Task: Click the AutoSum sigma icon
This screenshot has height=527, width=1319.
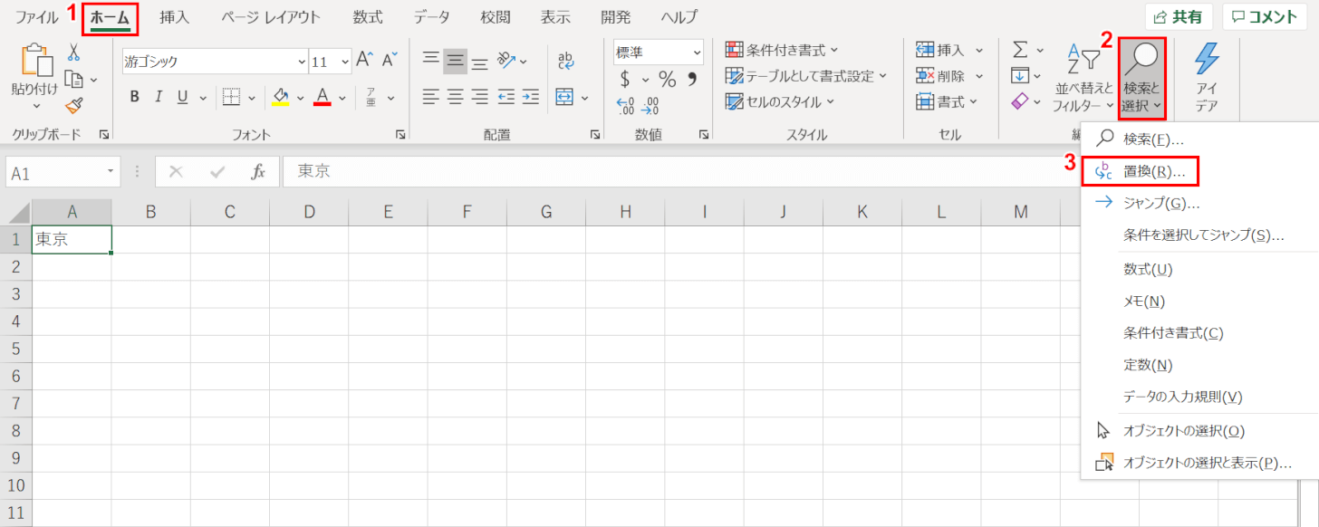Action: point(1020,50)
